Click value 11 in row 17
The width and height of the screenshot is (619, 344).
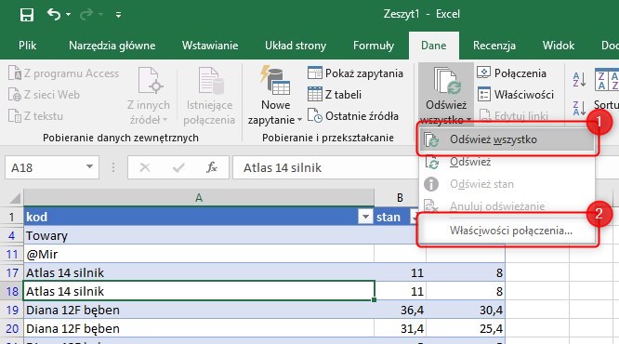coord(401,272)
